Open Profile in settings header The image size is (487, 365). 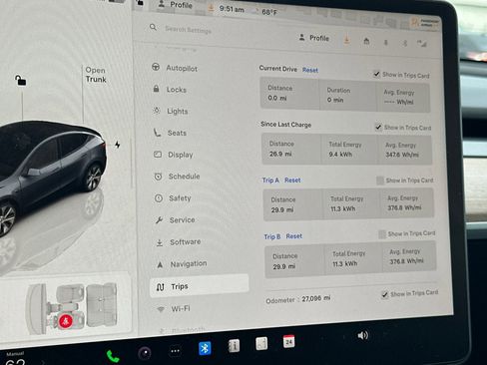pos(314,38)
